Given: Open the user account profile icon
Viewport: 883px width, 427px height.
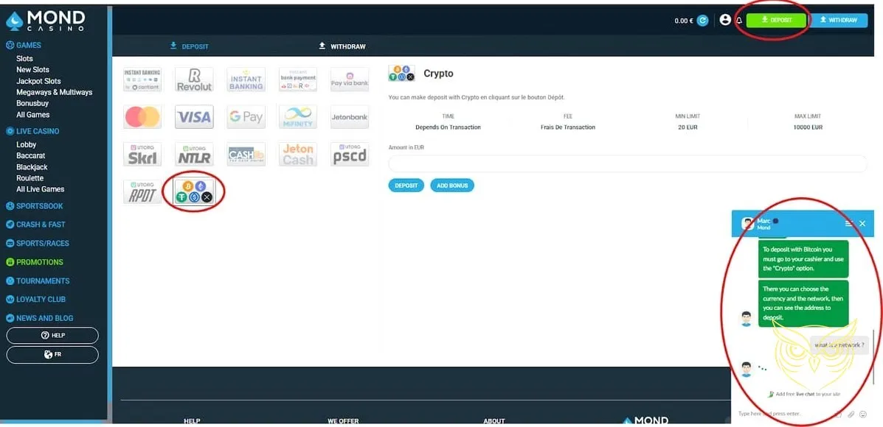Looking at the screenshot, I should (x=725, y=20).
